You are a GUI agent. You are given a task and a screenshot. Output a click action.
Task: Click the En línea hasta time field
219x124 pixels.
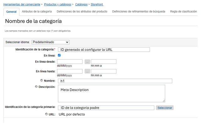(x=104, y=71)
